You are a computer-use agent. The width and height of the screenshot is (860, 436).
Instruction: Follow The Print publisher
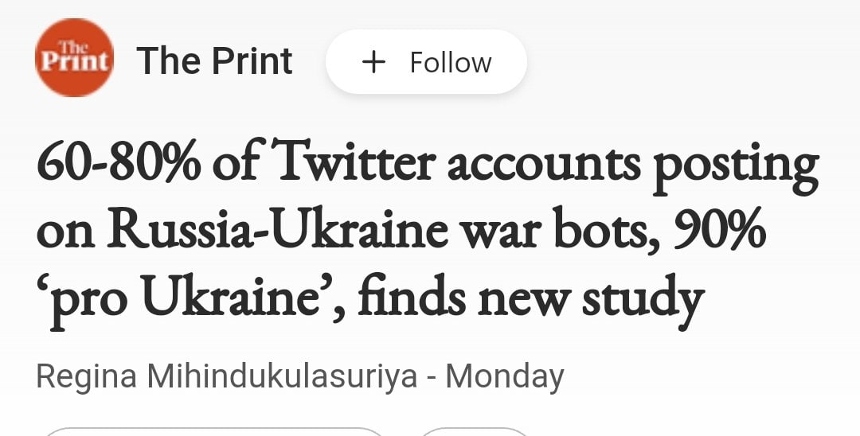[x=426, y=62]
